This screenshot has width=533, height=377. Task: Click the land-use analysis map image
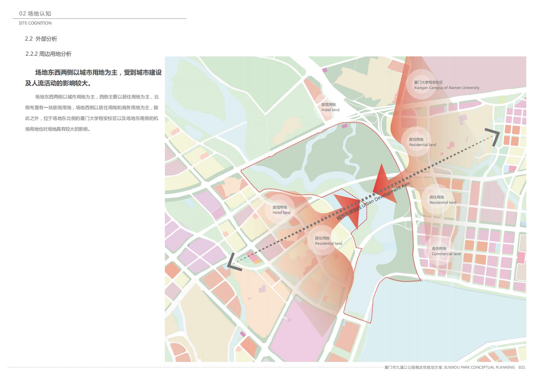346,209
